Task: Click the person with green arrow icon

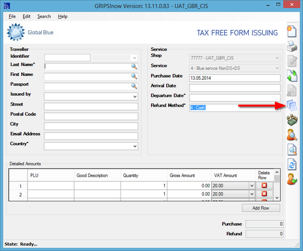Action: pos(292,179)
